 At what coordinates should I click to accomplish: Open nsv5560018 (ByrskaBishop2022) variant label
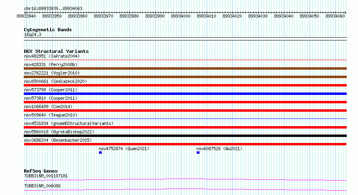point(59,132)
